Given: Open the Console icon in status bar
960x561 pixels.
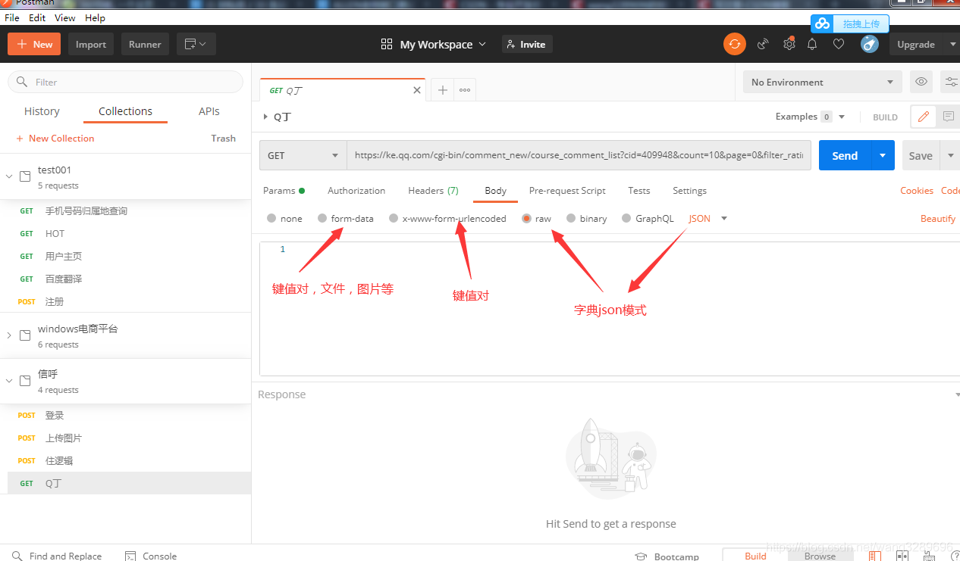Looking at the screenshot, I should click(130, 556).
